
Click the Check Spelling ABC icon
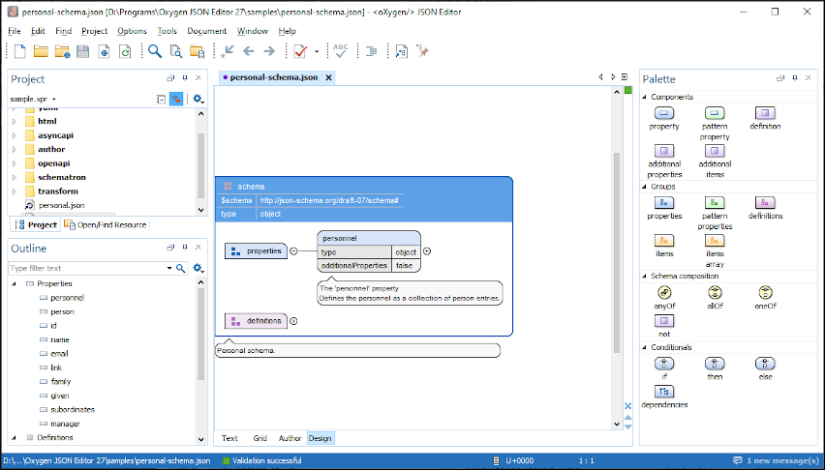[x=341, y=51]
